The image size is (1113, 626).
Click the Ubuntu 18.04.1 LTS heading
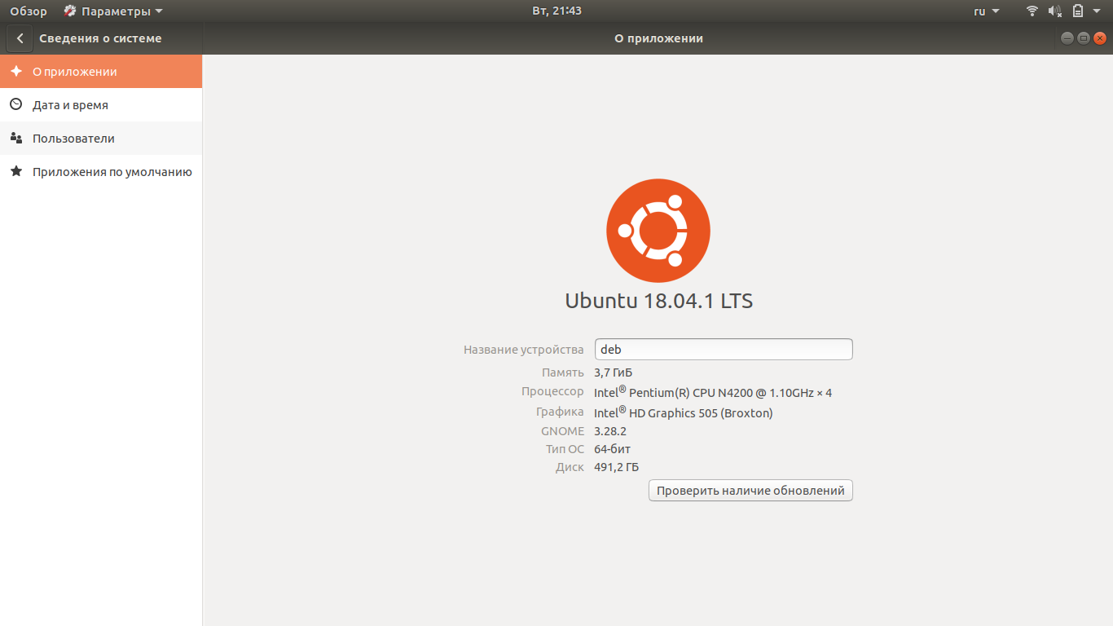(658, 301)
